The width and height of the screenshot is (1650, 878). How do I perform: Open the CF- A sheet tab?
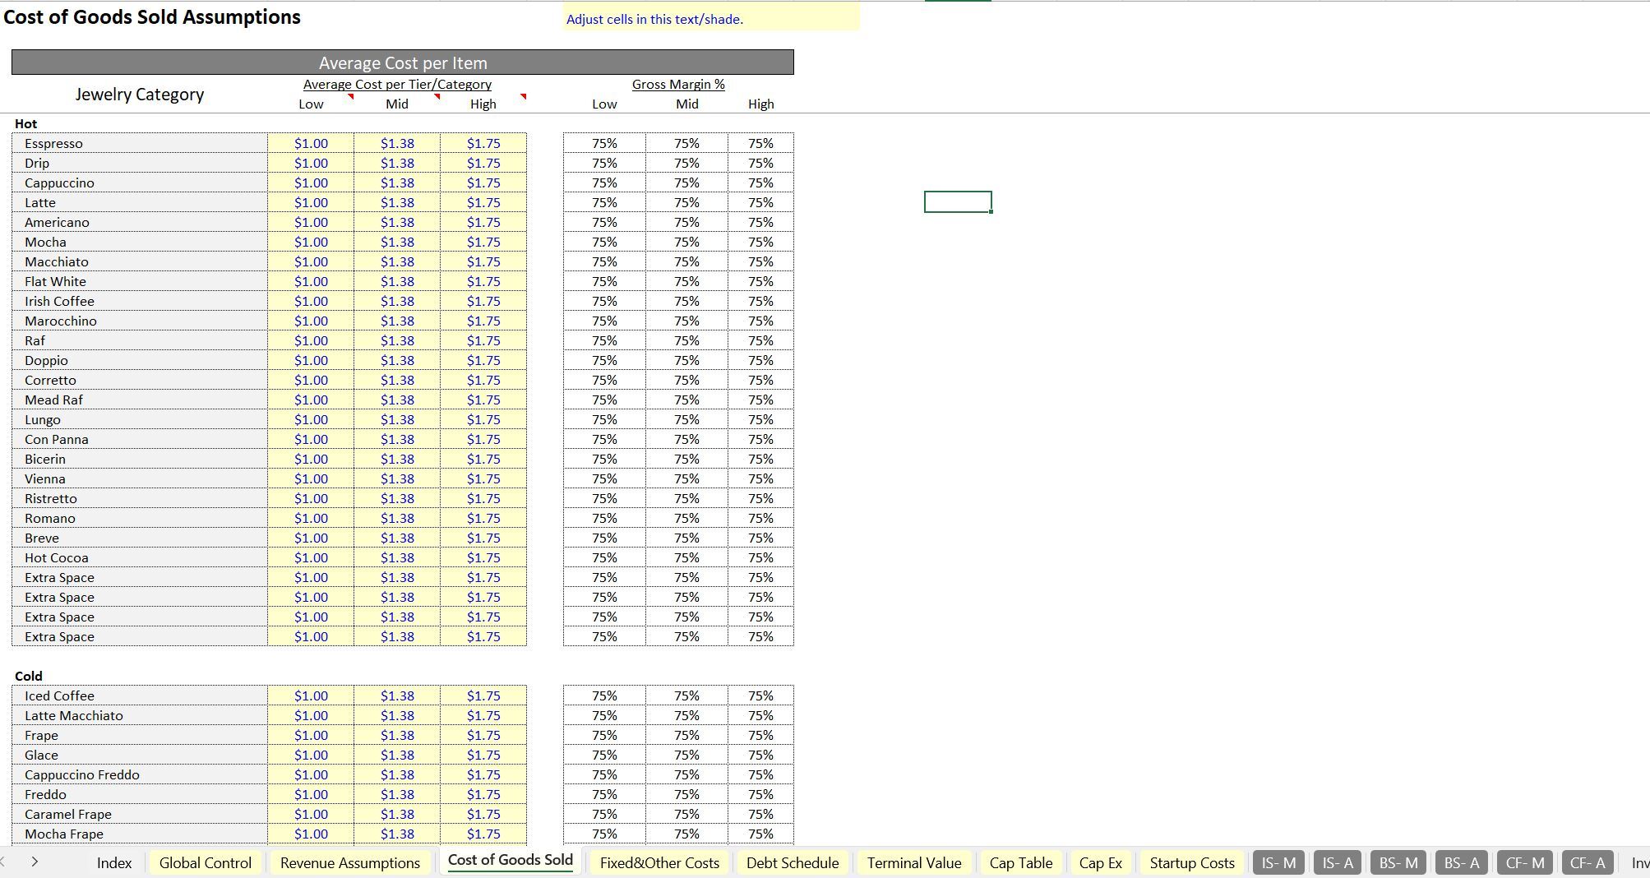(x=1588, y=862)
